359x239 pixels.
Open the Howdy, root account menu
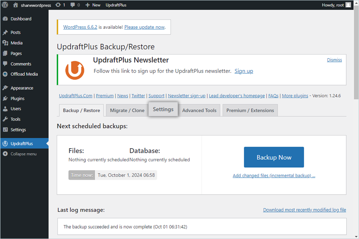pyautogui.click(x=336, y=5)
